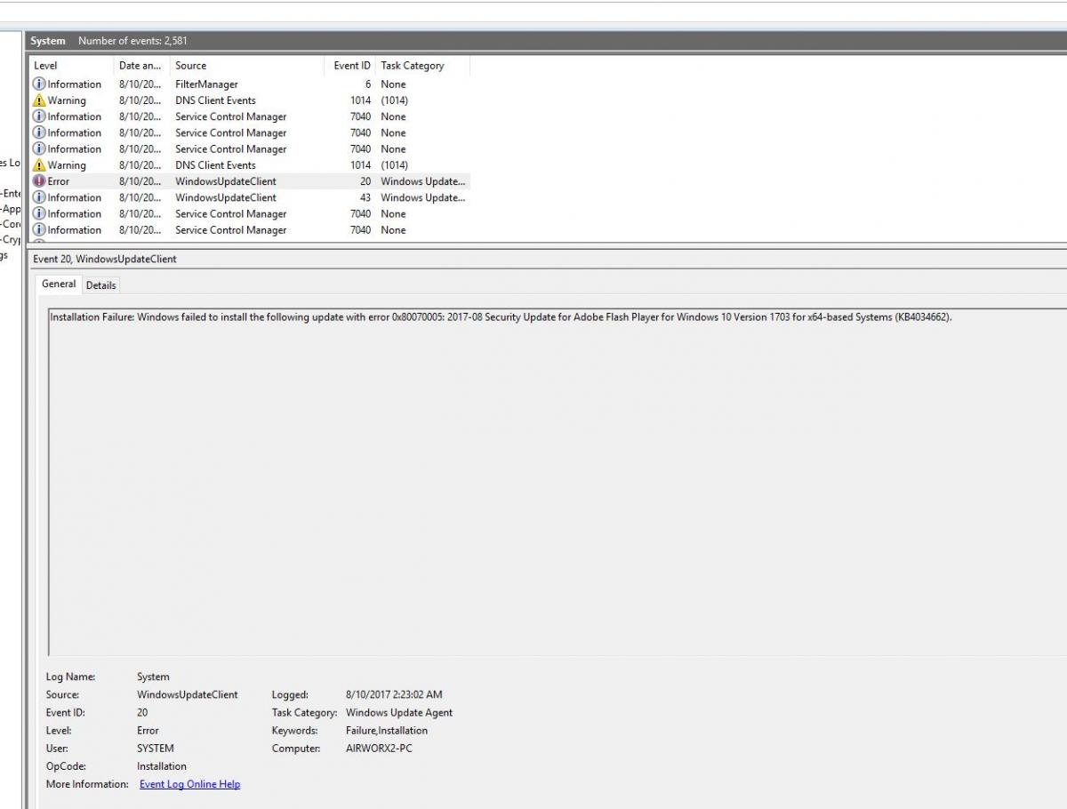
Task: Click the Information icon on the FilterManager row
Action: [39, 84]
